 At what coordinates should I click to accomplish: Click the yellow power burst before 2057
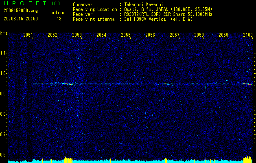point(166,160)
